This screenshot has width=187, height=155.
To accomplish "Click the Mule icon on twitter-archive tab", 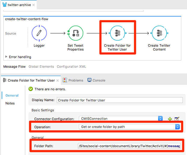I will [x=5, y=5].
